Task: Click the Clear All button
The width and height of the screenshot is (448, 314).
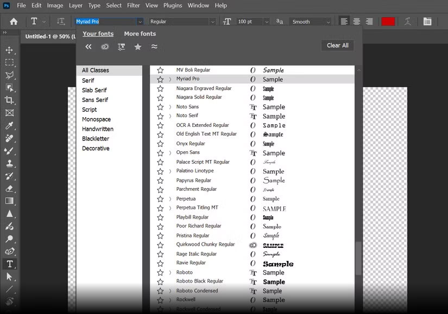Action: [337, 46]
